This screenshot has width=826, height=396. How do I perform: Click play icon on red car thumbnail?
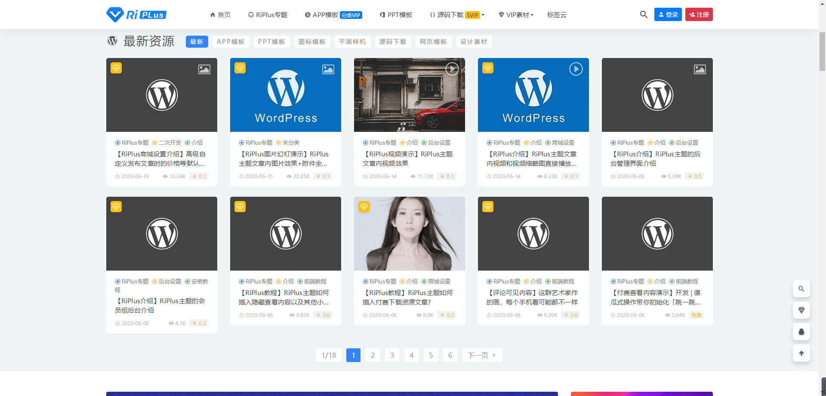pos(452,69)
